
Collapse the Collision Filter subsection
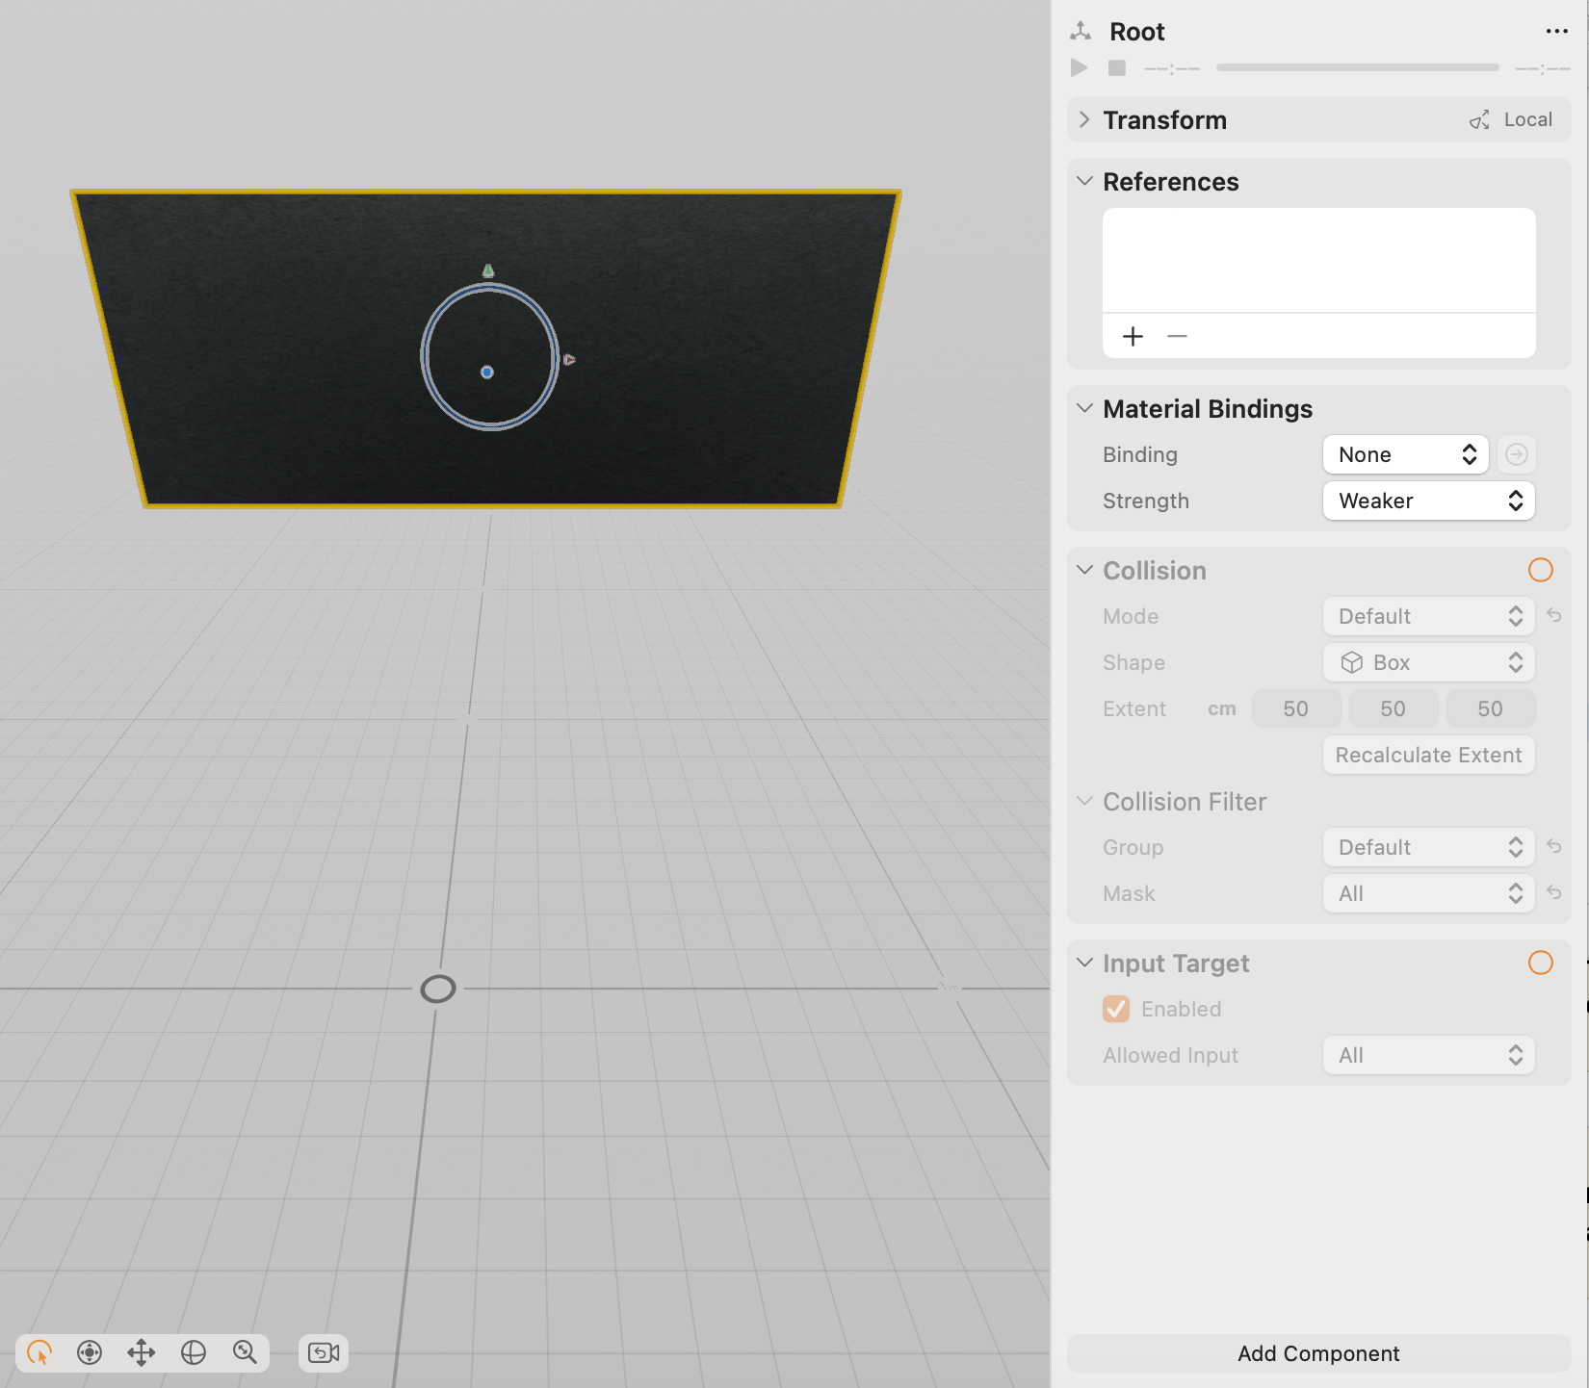(1084, 801)
